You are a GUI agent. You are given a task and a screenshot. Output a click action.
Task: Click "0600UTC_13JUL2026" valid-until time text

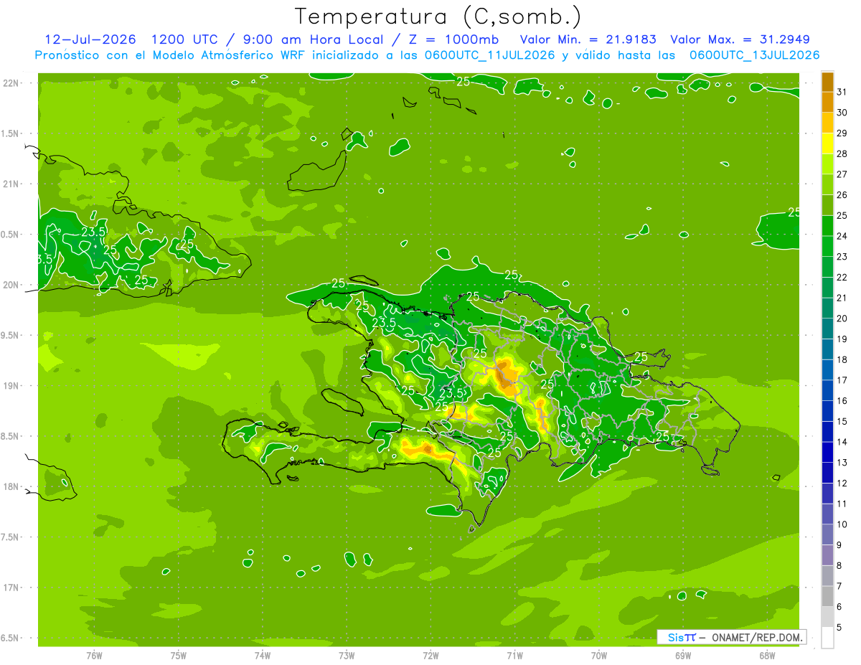(754, 55)
